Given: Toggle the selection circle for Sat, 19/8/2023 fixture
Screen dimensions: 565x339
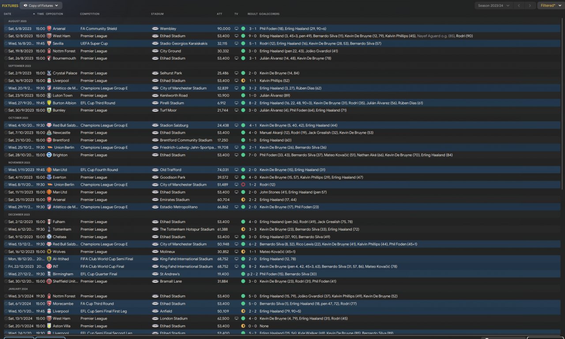Looking at the screenshot, I should (x=6, y=51).
